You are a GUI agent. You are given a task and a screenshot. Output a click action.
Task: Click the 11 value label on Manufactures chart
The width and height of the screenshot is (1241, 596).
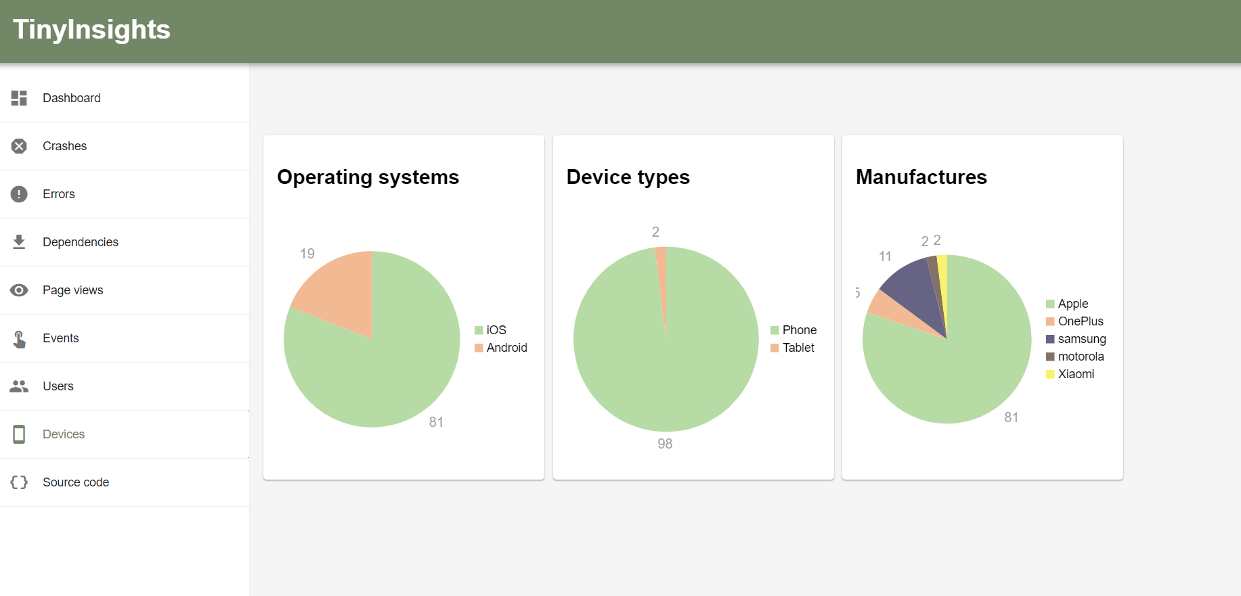885,256
